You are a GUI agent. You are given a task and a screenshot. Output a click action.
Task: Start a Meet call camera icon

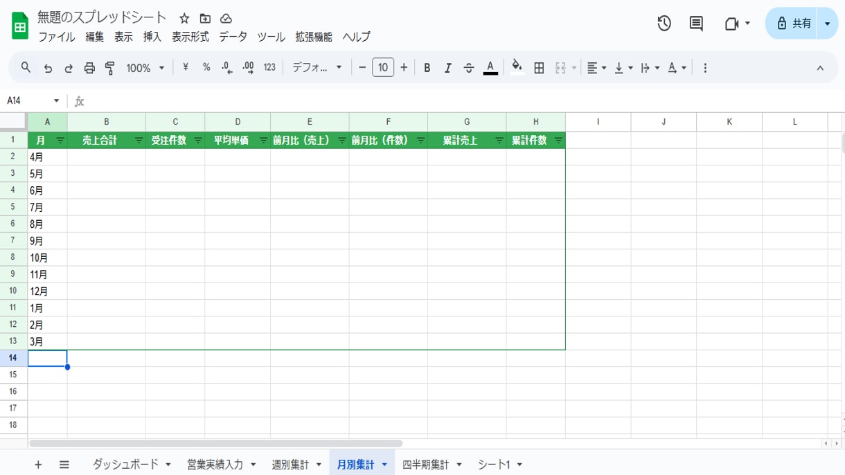pyautogui.click(x=731, y=24)
